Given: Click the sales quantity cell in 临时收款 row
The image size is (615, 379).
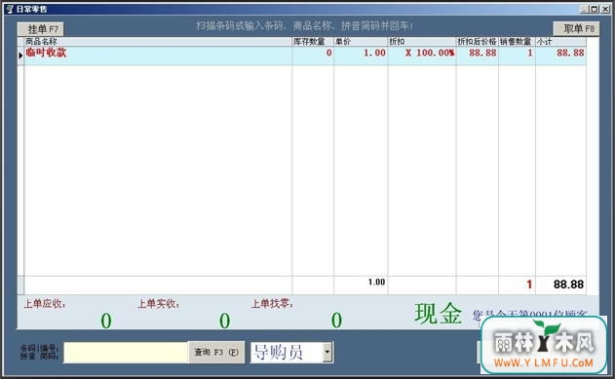Looking at the screenshot, I should (517, 56).
